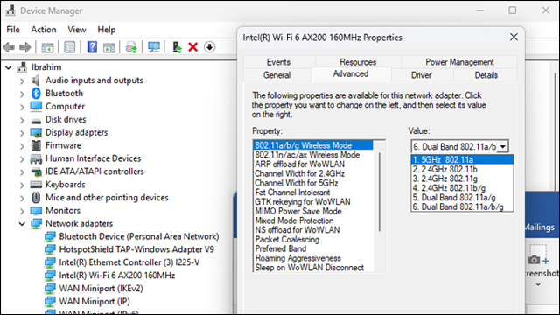Switch to the General tab

point(276,75)
